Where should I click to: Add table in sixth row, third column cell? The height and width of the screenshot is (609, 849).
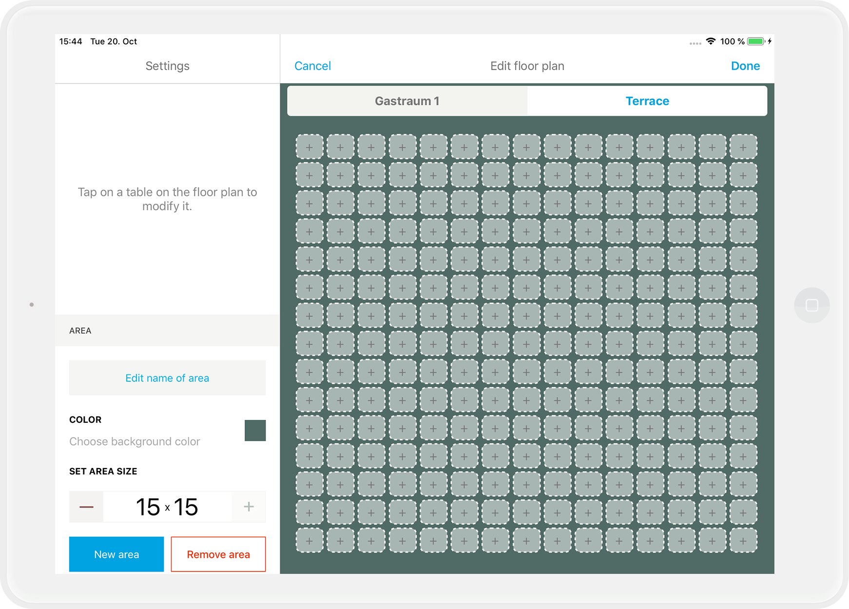click(x=371, y=288)
